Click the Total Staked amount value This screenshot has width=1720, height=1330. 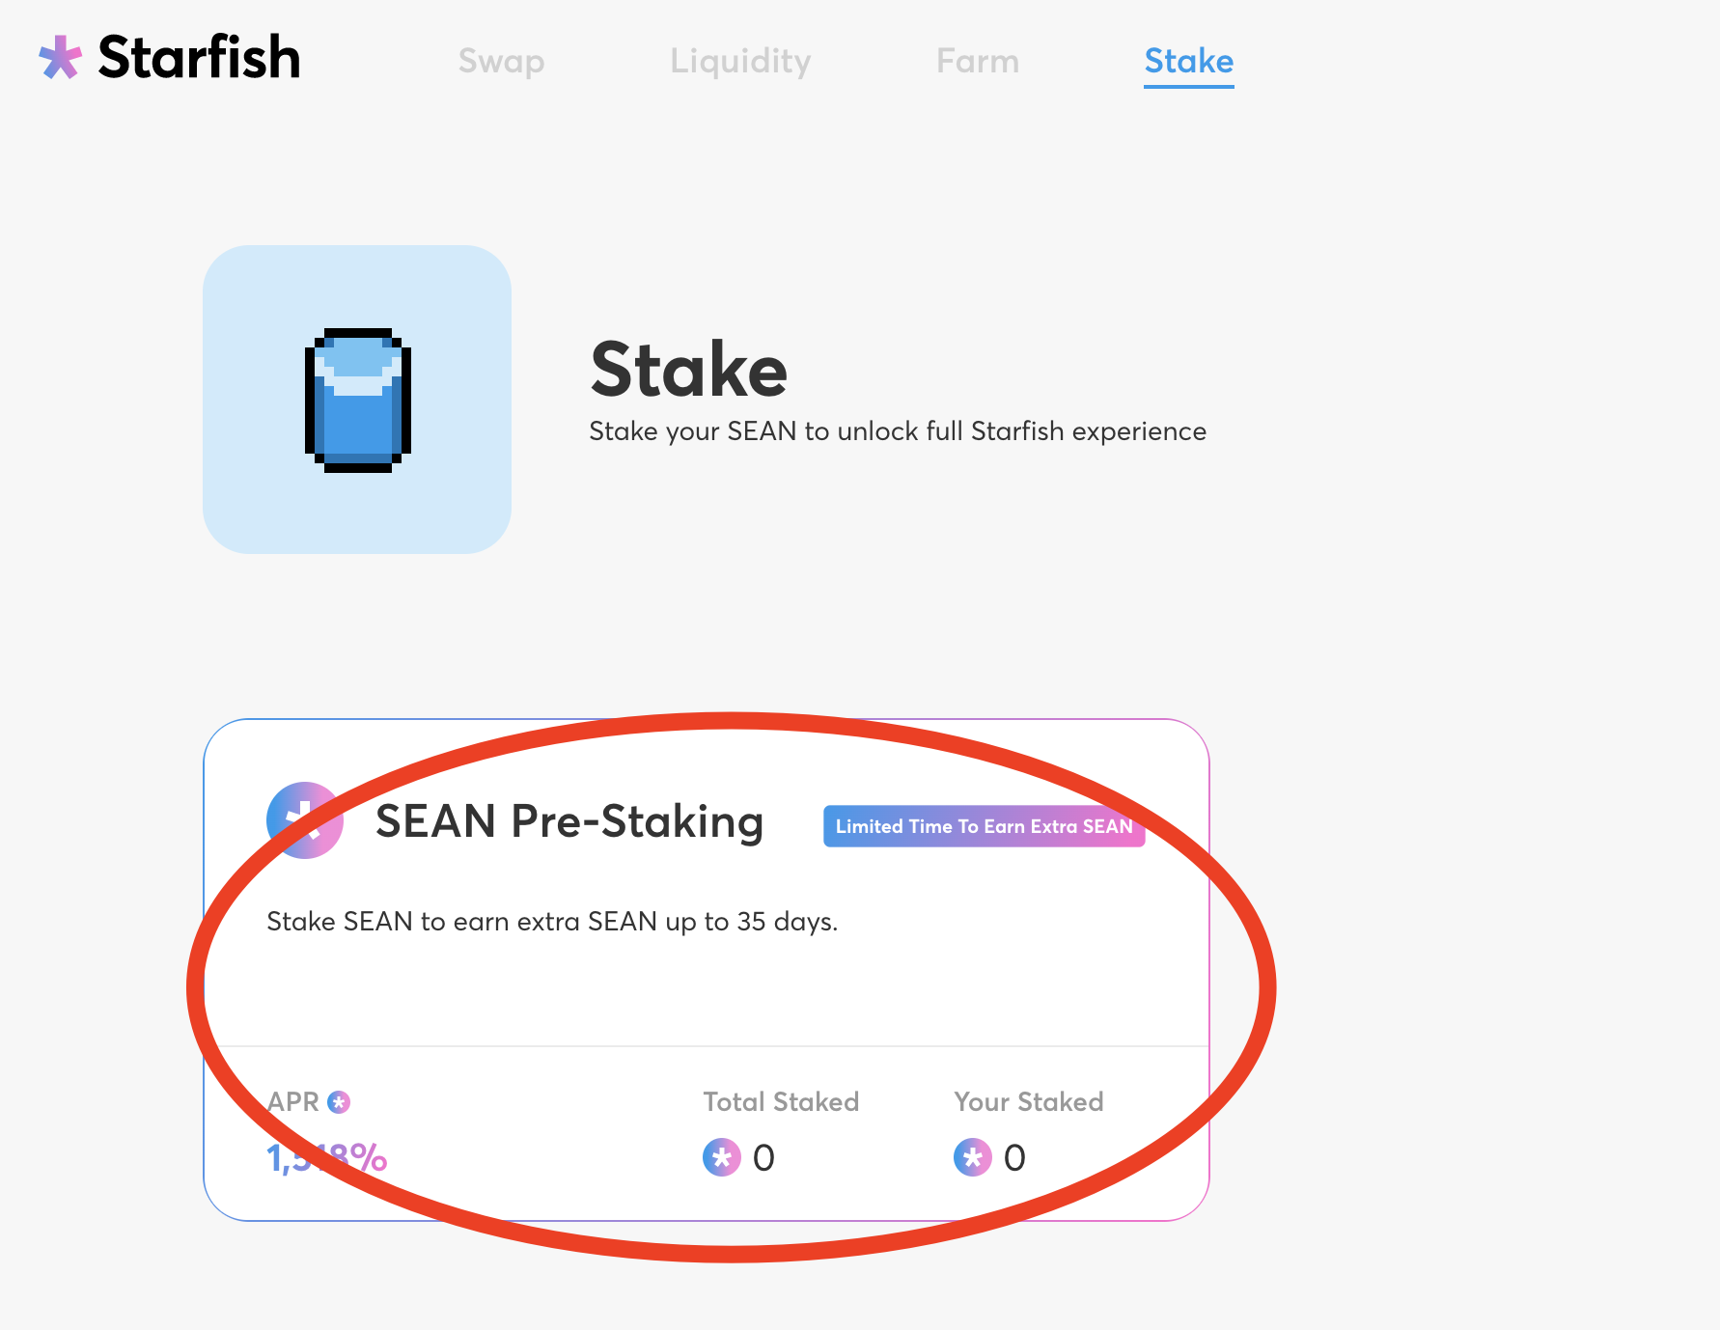[763, 1157]
